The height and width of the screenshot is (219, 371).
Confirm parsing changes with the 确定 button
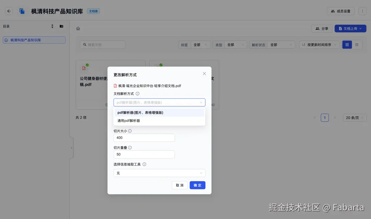point(197,185)
